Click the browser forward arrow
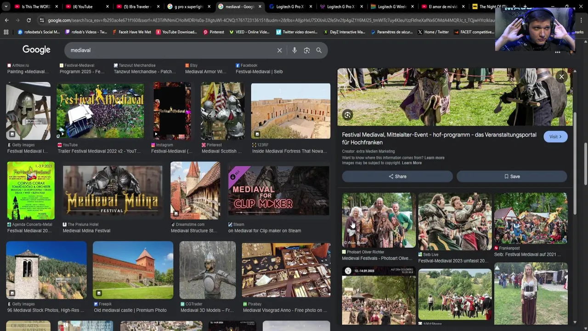This screenshot has height=331, width=588. tap(17, 20)
